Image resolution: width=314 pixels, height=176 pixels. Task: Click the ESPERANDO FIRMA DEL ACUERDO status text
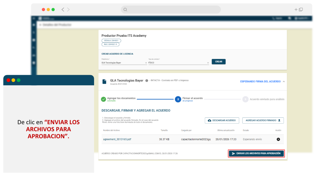pyautogui.click(x=260, y=82)
